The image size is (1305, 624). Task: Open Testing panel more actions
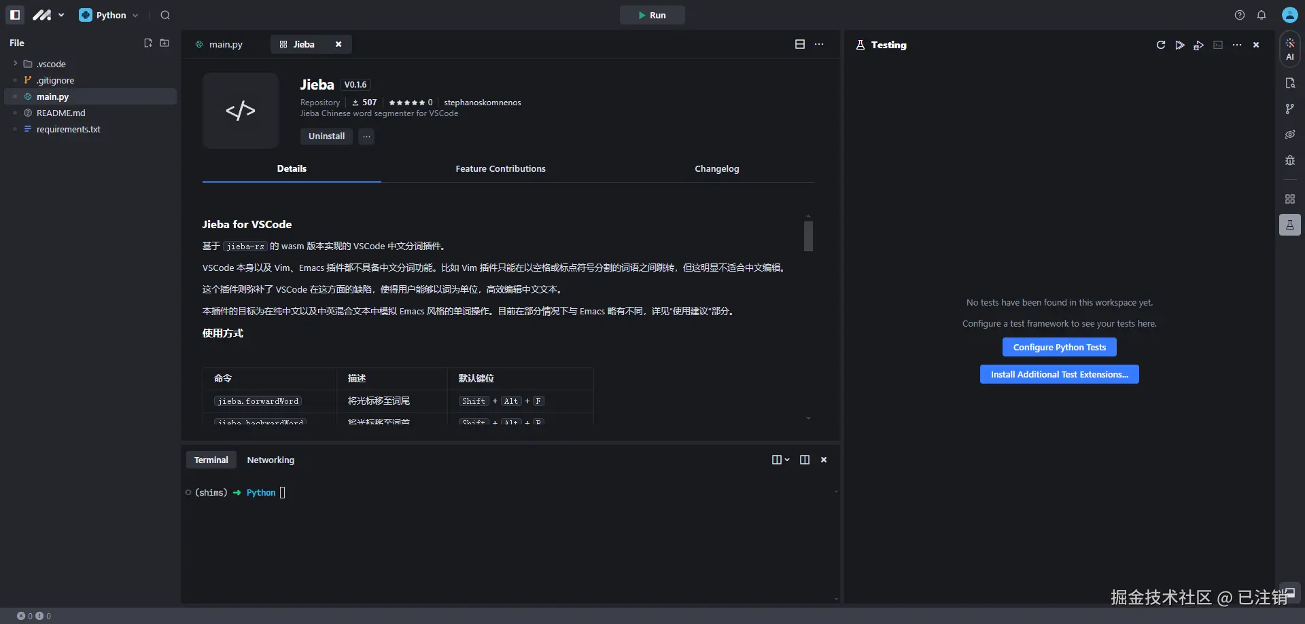tap(1237, 45)
